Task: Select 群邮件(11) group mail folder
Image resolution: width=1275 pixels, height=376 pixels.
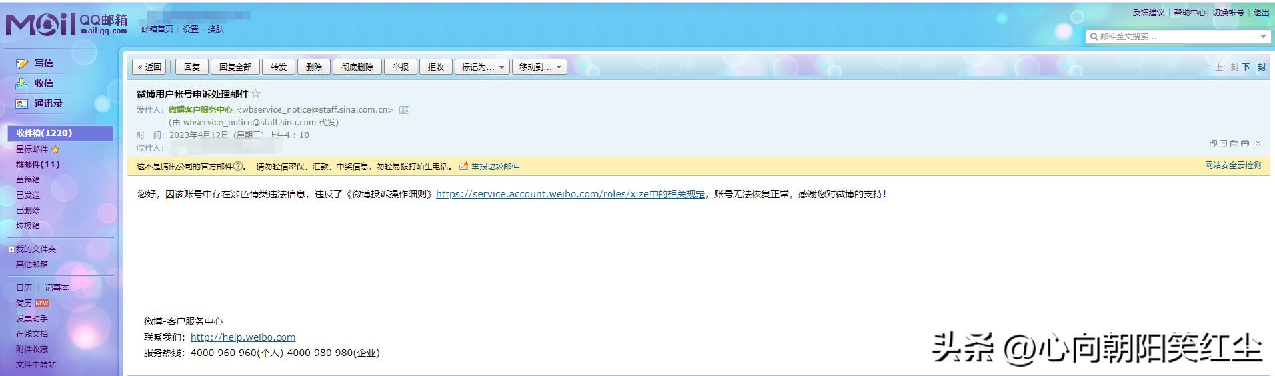Action: coord(38,164)
